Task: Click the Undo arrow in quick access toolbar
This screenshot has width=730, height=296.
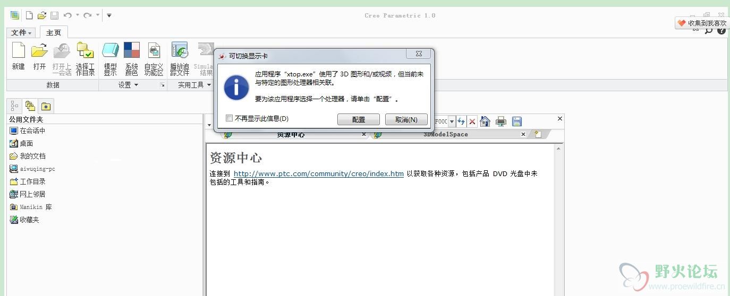Action: pyautogui.click(x=67, y=15)
